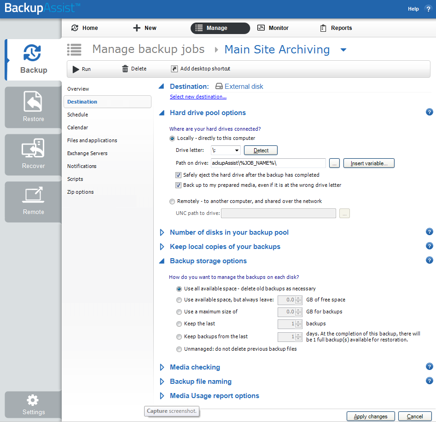Open Settings gear in sidebar
This screenshot has height=422, width=436.
click(33, 405)
